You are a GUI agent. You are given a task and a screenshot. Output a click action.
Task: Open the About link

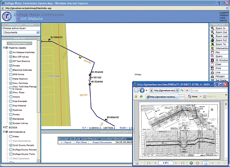pyautogui.click(x=224, y=20)
